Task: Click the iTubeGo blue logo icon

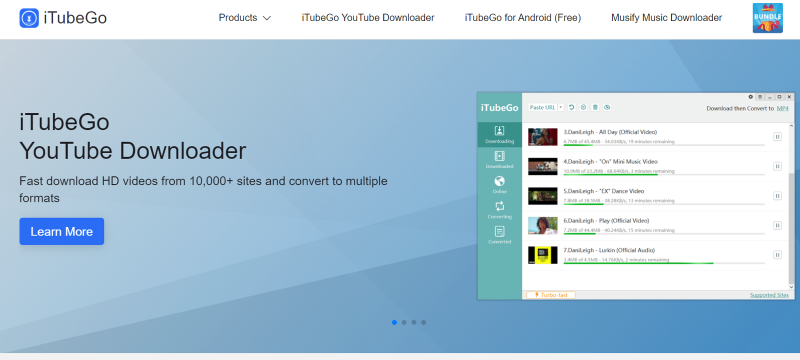Action: [x=29, y=18]
